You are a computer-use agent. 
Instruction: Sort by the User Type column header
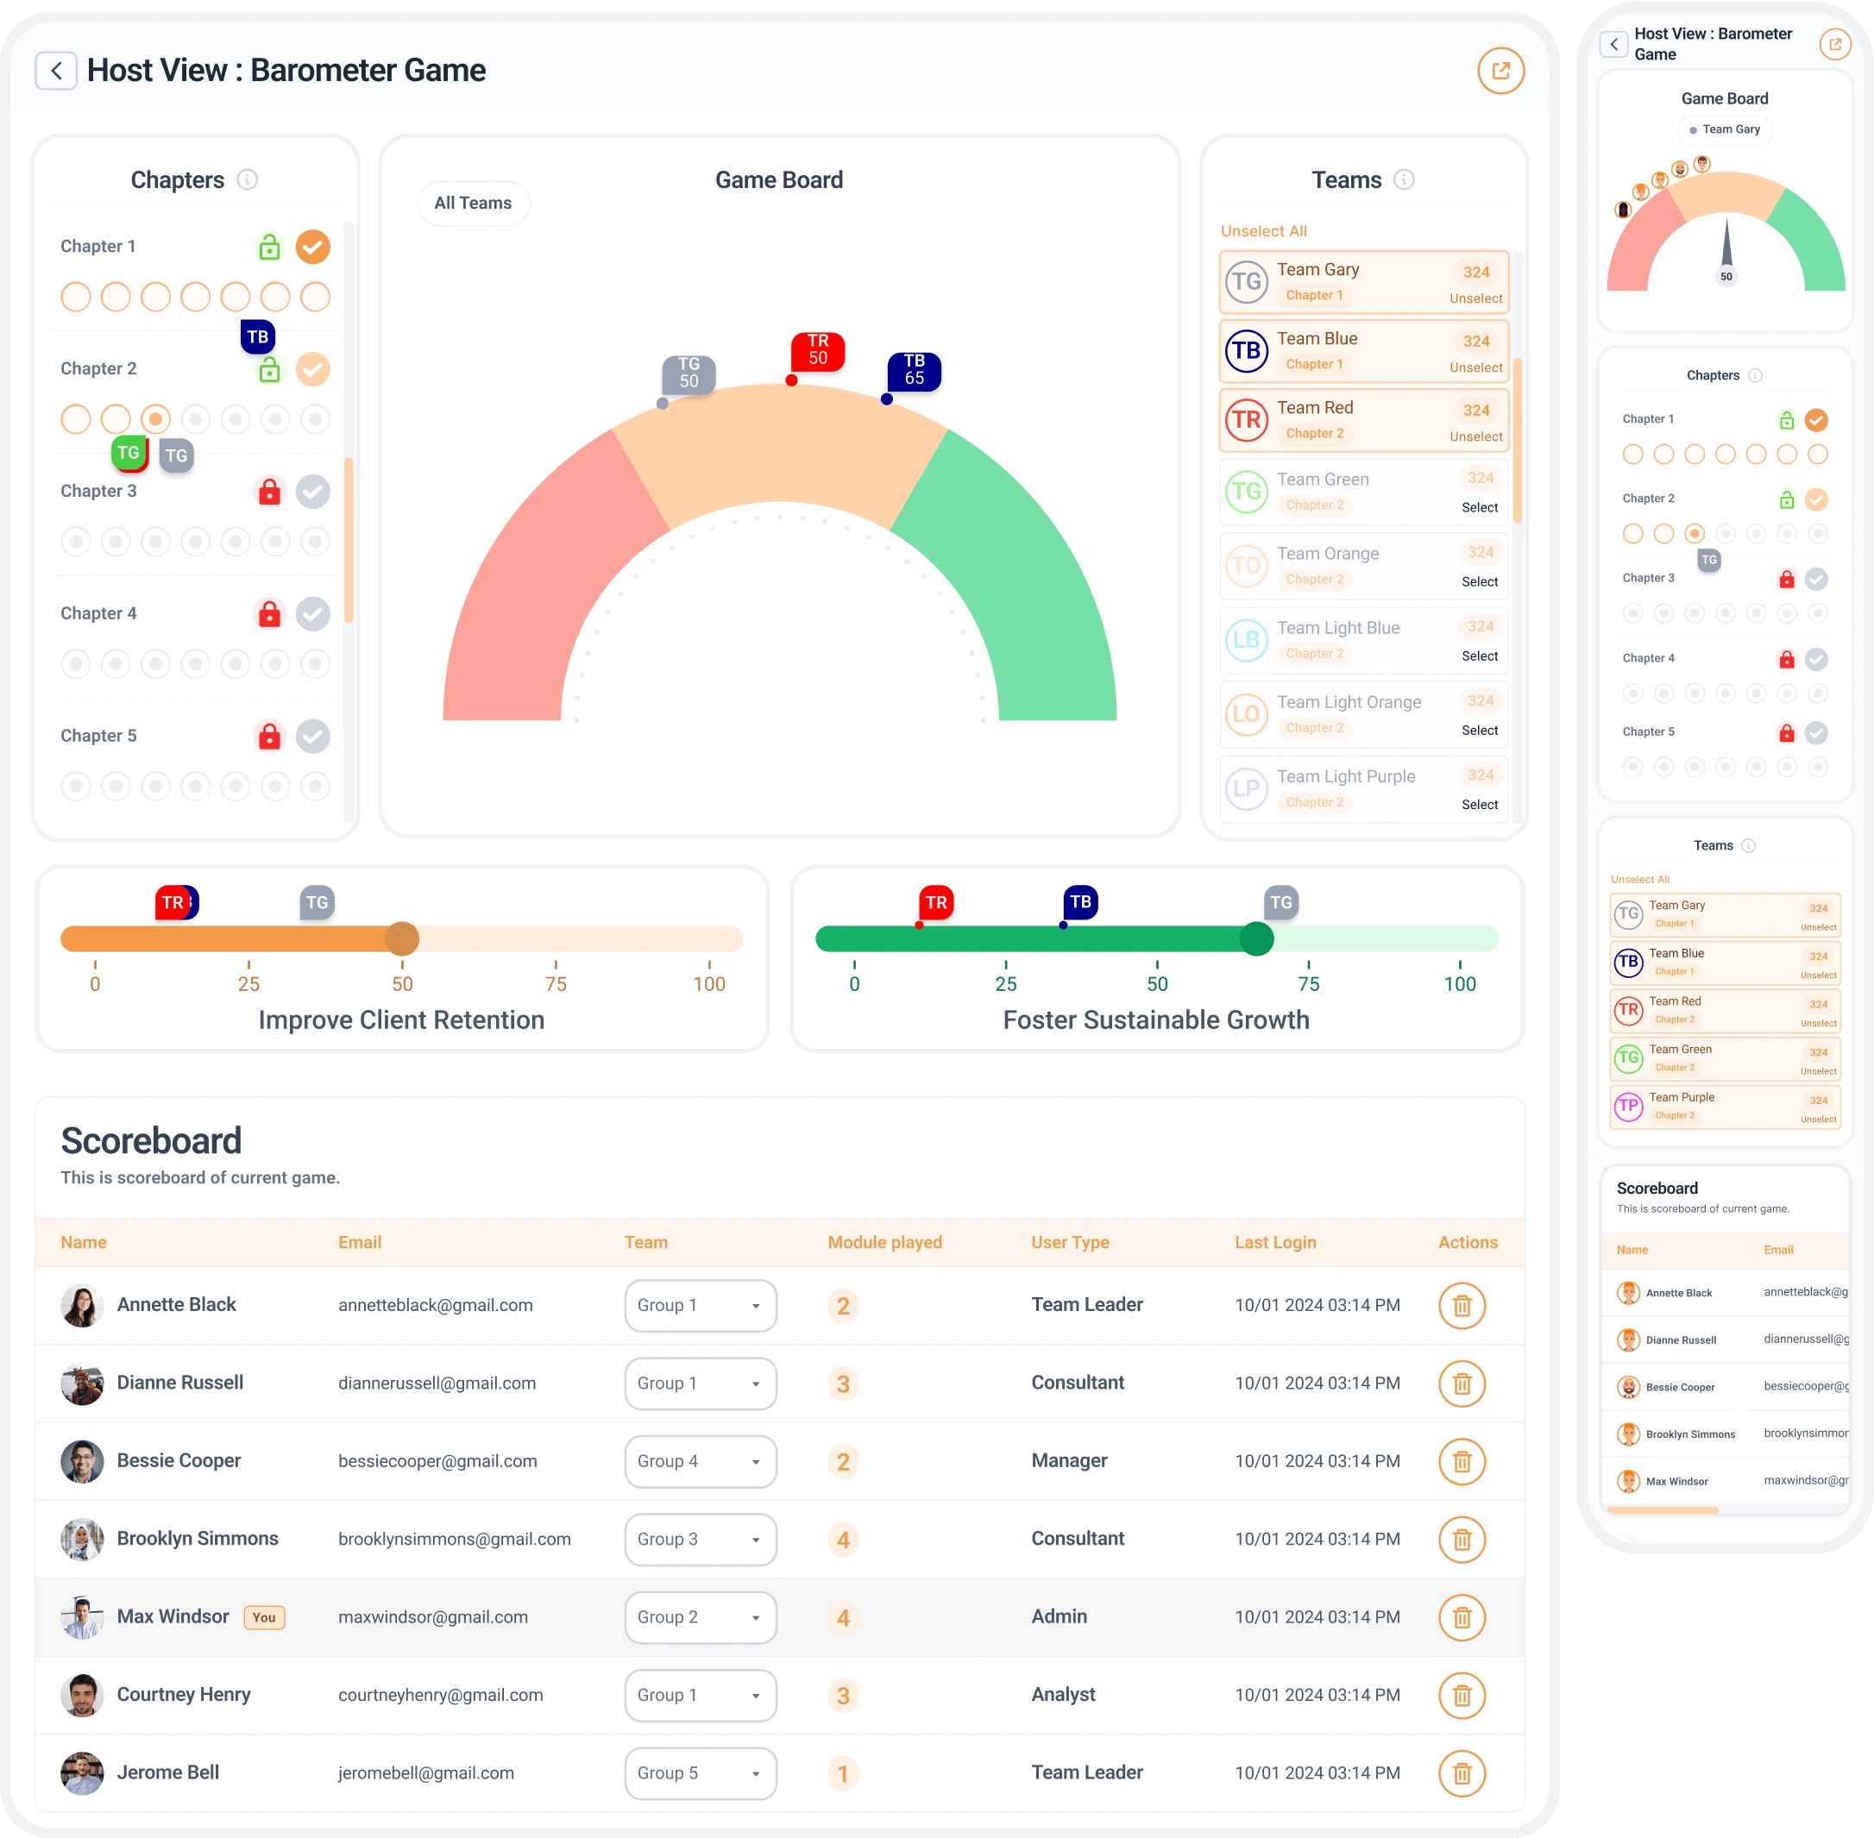coord(1070,1242)
